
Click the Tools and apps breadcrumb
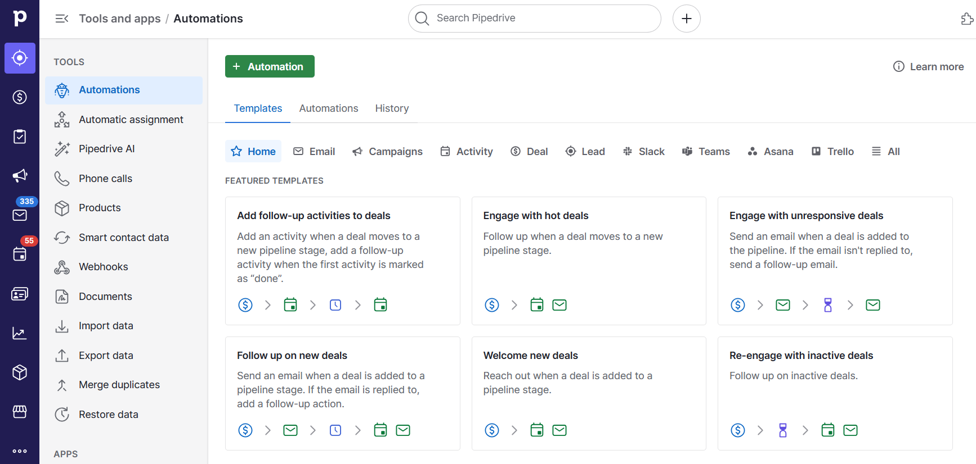click(x=120, y=19)
